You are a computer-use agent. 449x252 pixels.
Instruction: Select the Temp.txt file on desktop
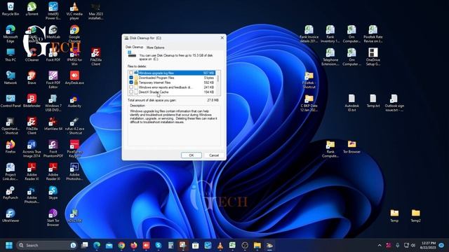coord(373,101)
